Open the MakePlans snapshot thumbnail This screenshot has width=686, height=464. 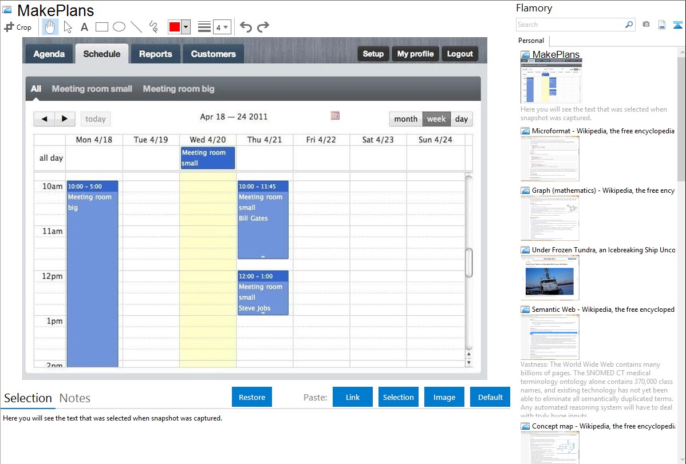click(x=551, y=81)
